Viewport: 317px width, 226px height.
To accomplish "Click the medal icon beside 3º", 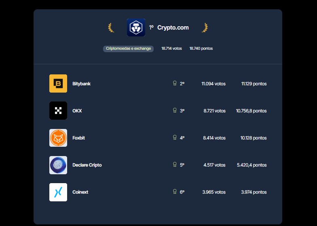I will 175,110.
